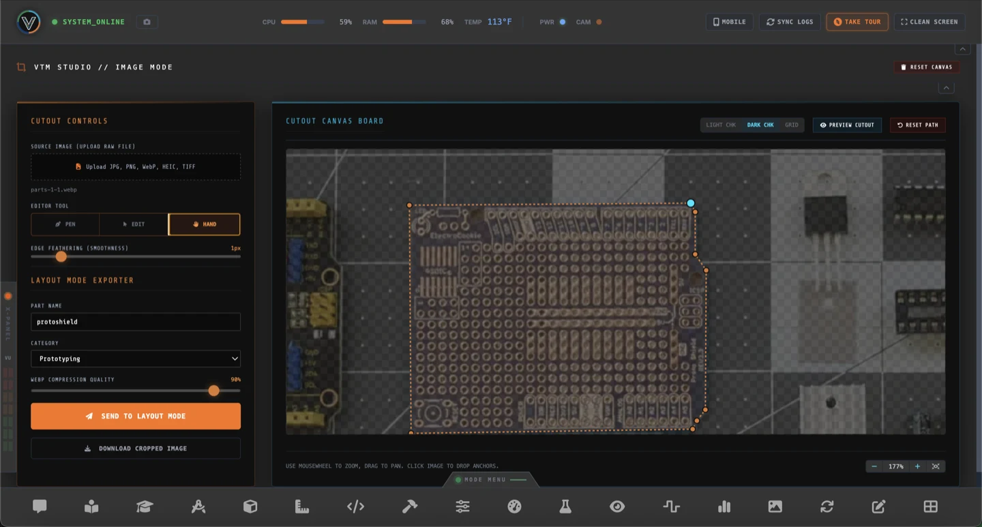Screen dimensions: 982x527
Task: Open the drafting compass icon in dock
Action: click(198, 507)
